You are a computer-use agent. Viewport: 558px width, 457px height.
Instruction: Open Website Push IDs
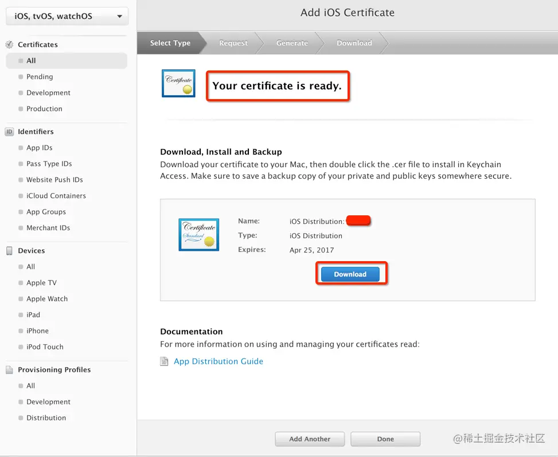(x=54, y=180)
